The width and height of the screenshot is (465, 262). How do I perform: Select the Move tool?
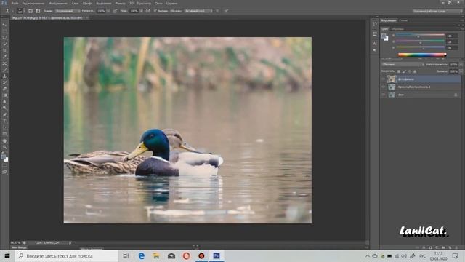click(x=4, y=25)
